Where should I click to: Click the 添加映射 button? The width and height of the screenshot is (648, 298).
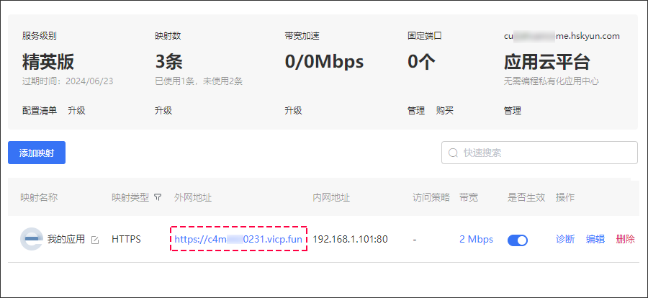(x=37, y=153)
